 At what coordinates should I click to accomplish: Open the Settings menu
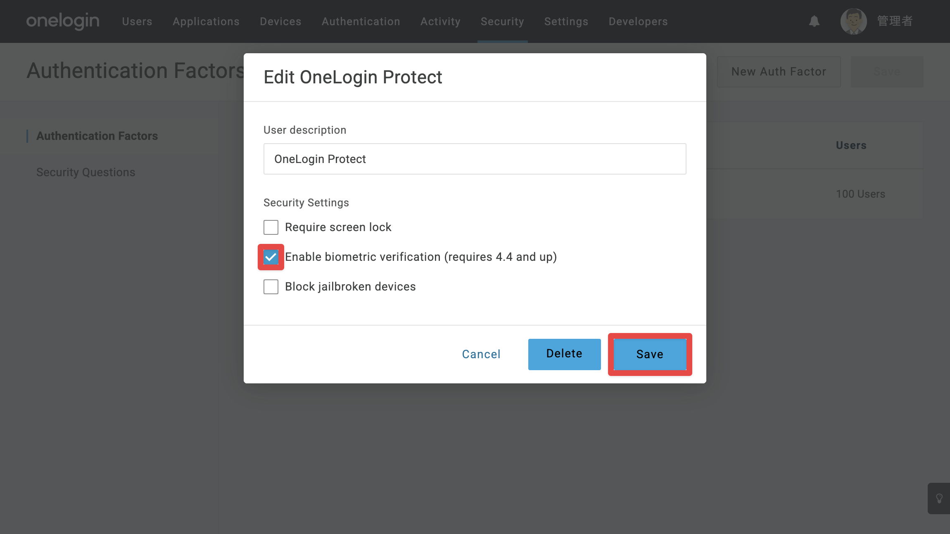566,21
